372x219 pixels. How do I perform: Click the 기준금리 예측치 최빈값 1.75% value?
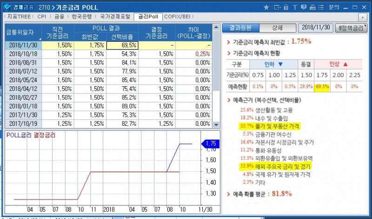[301, 41]
